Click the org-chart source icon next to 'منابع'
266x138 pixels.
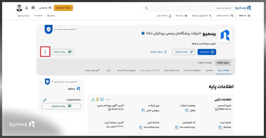[x=93, y=99]
